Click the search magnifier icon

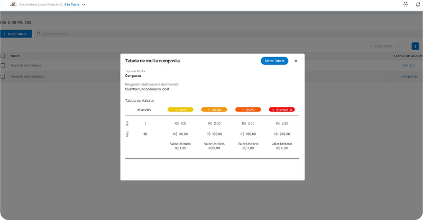click(x=39, y=34)
